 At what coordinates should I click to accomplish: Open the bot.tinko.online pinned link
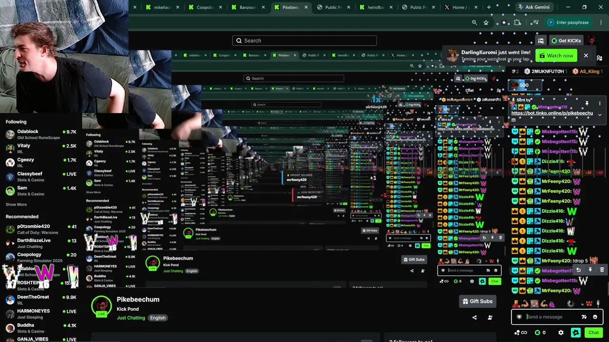tap(552, 116)
